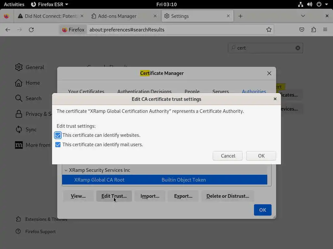Open the Privacy & Security category
The image size is (333, 249).
[x=33, y=114]
